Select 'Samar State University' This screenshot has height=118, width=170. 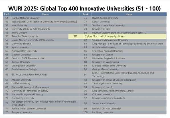[104, 103]
